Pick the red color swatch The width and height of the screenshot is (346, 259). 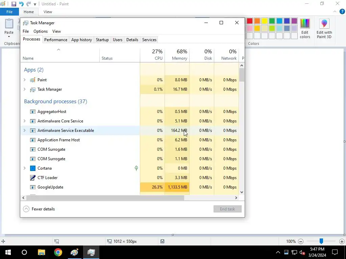pyautogui.click(x=250, y=21)
